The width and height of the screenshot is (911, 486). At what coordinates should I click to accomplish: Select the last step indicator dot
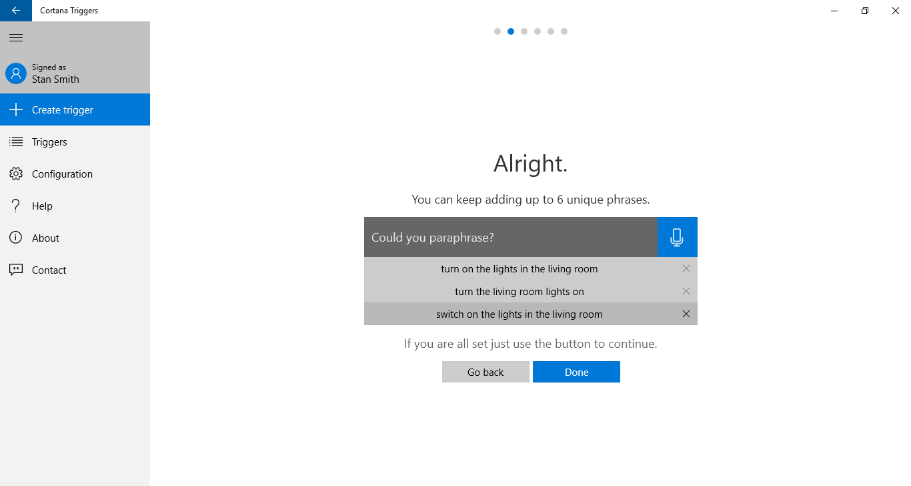tap(564, 31)
